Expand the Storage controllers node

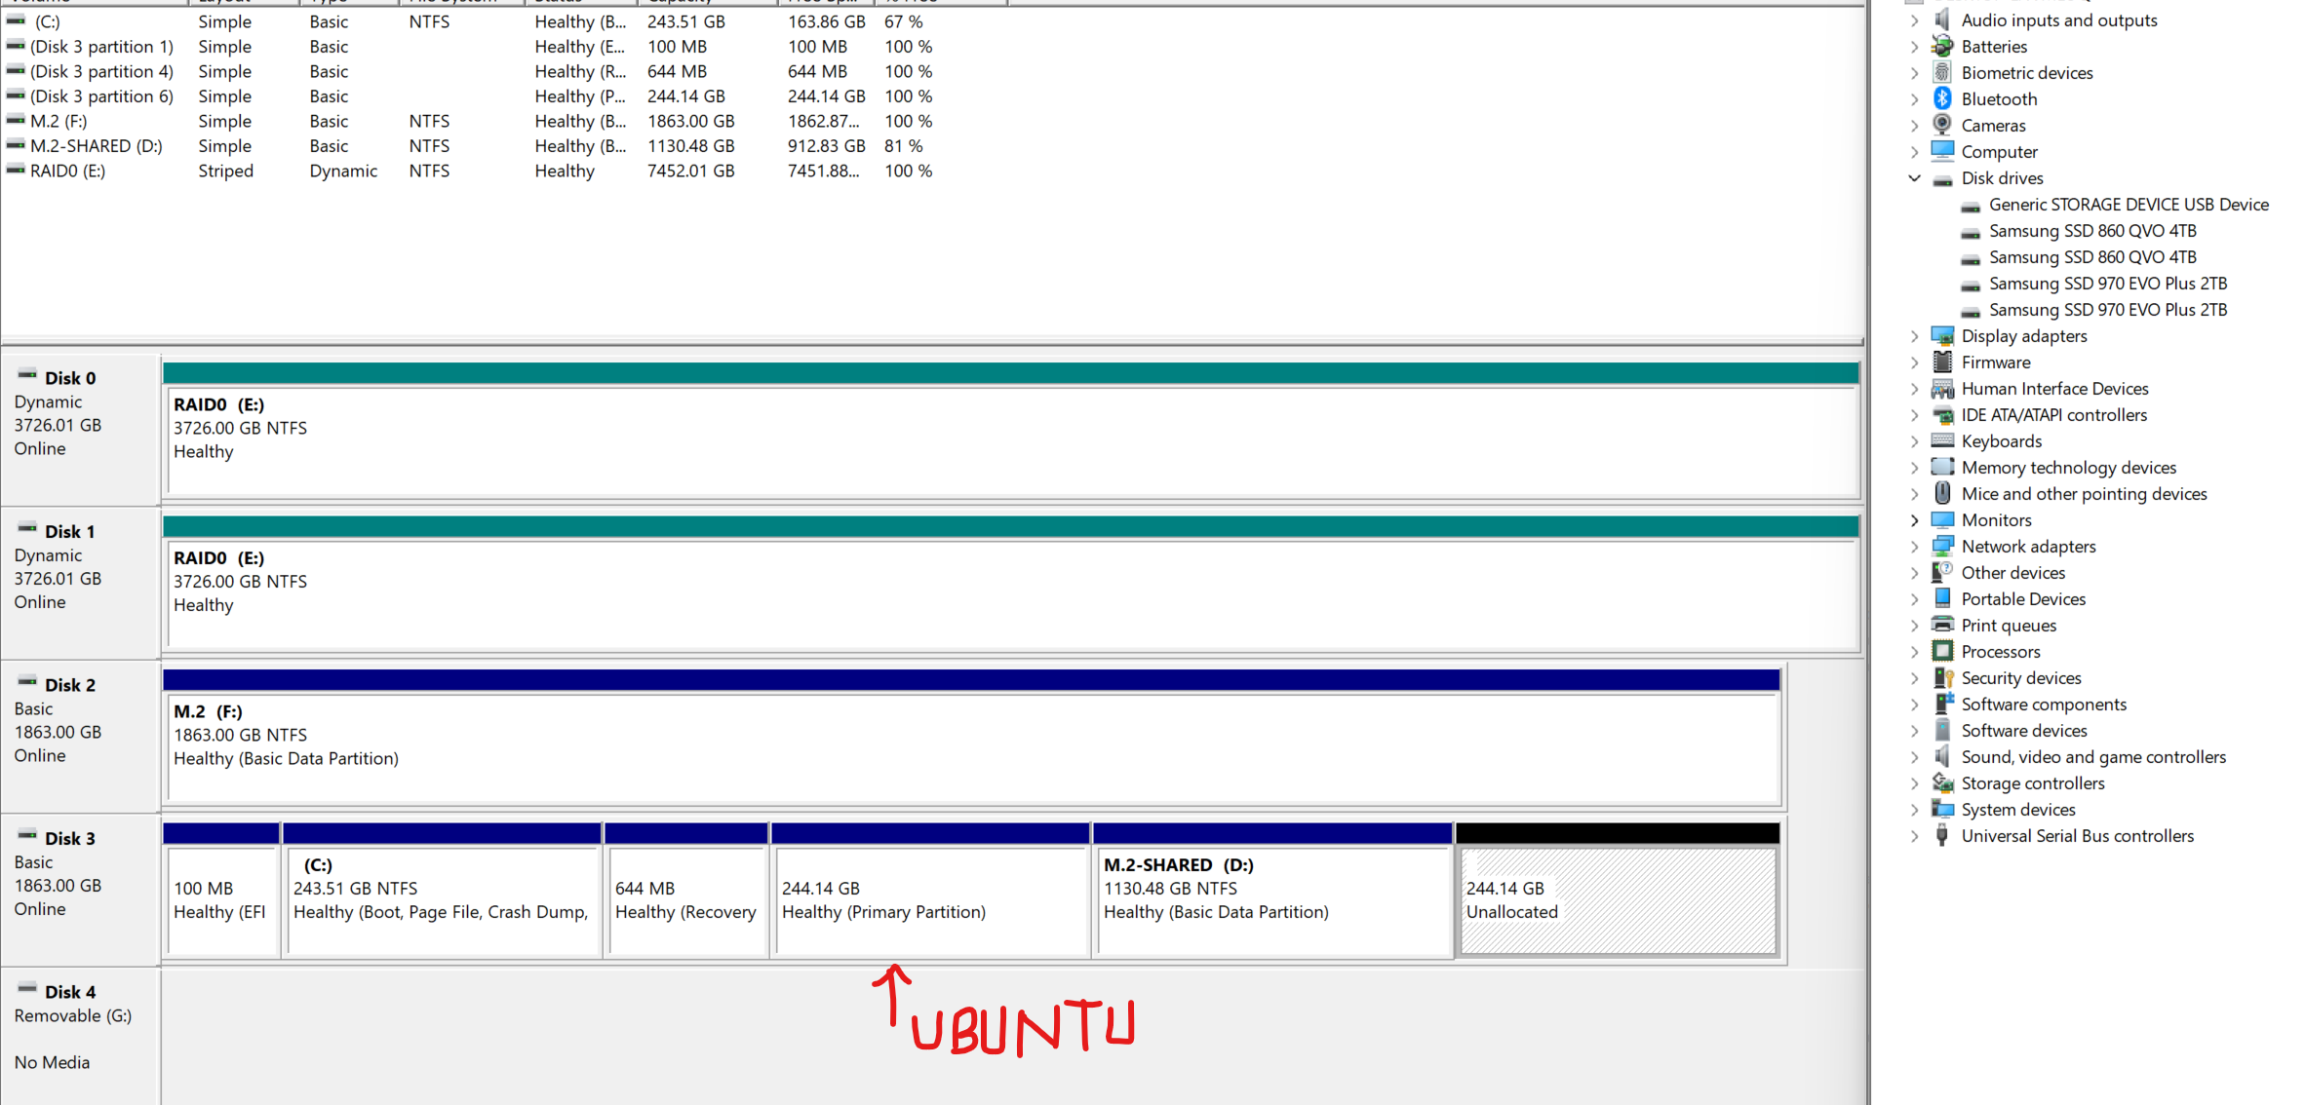[x=1914, y=782]
